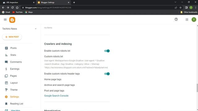Image resolution: width=198 pixels, height=111 pixels.
Task: Reload the page
Action: coord(12,7)
